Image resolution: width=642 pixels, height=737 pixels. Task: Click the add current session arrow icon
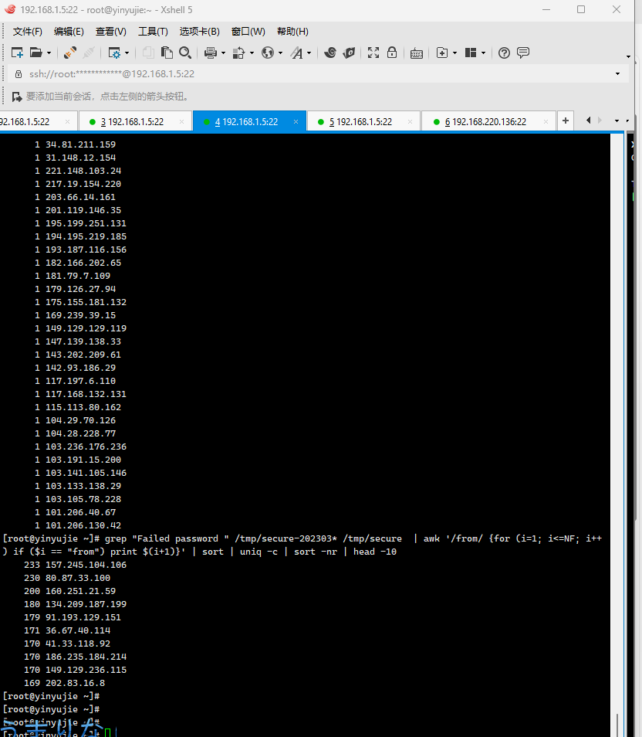pyautogui.click(x=17, y=97)
